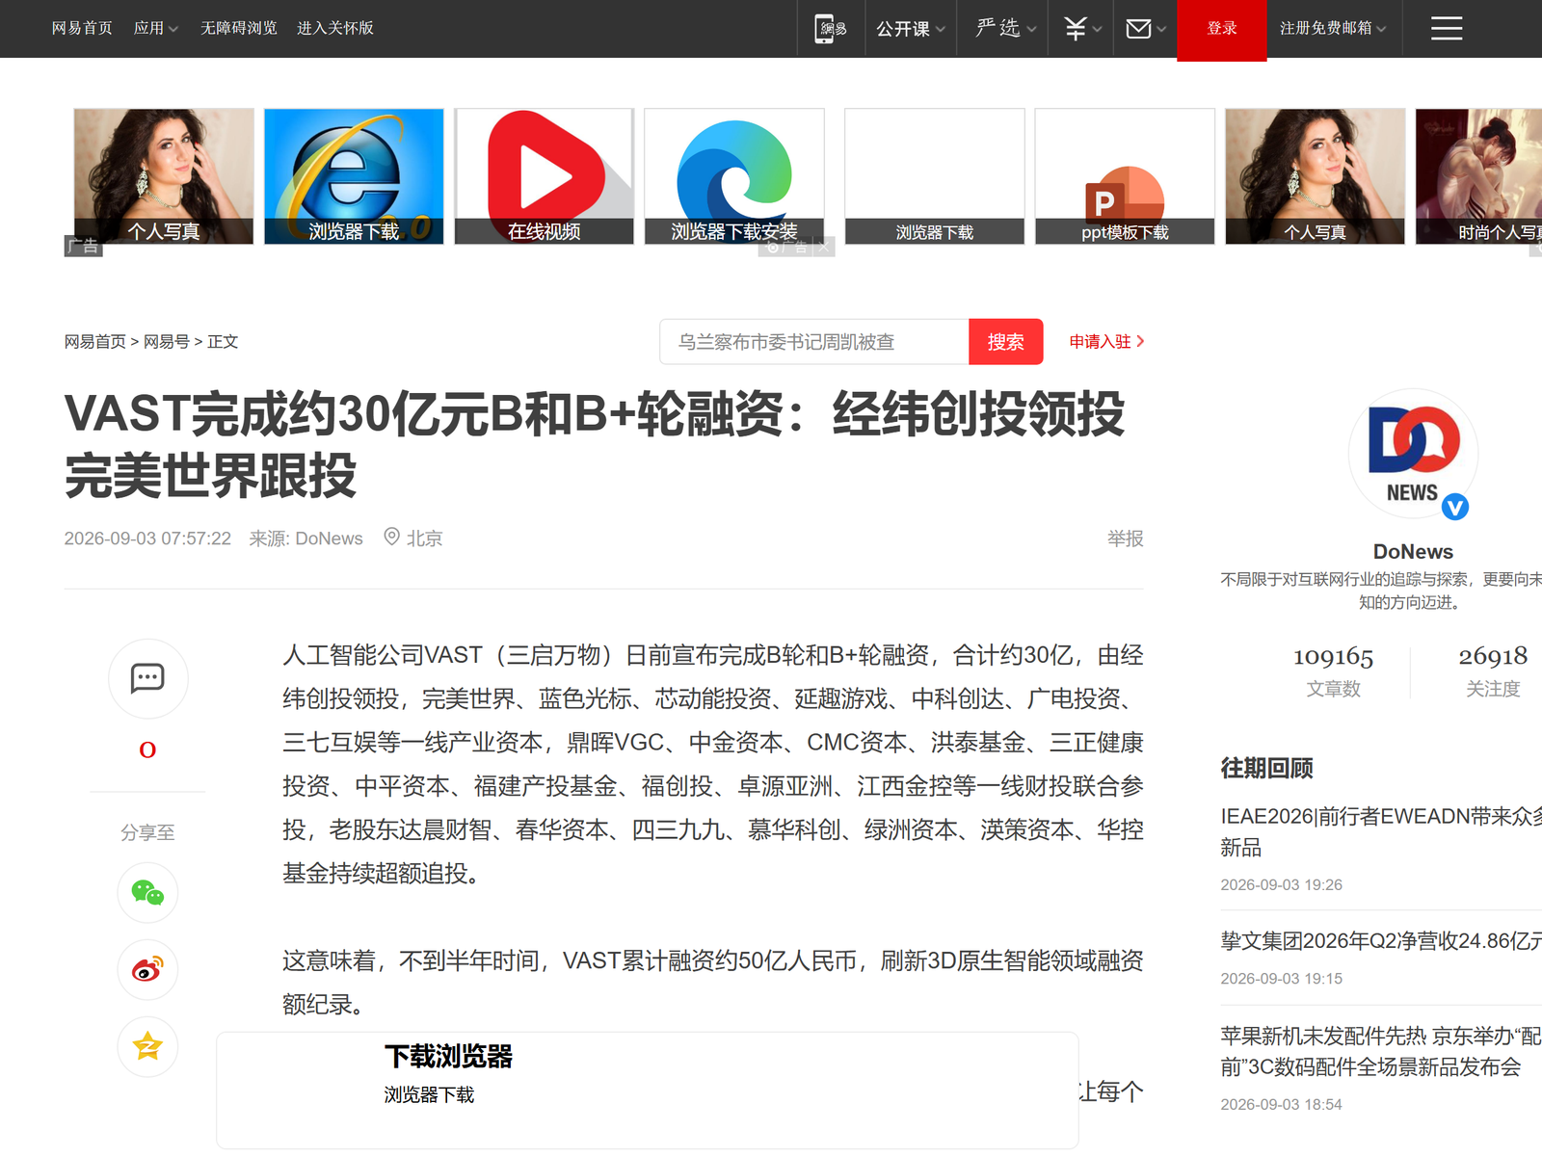Screen dimensions: 1542x1156
Task: Expand the 应用 menu in top bar
Action: click(156, 28)
